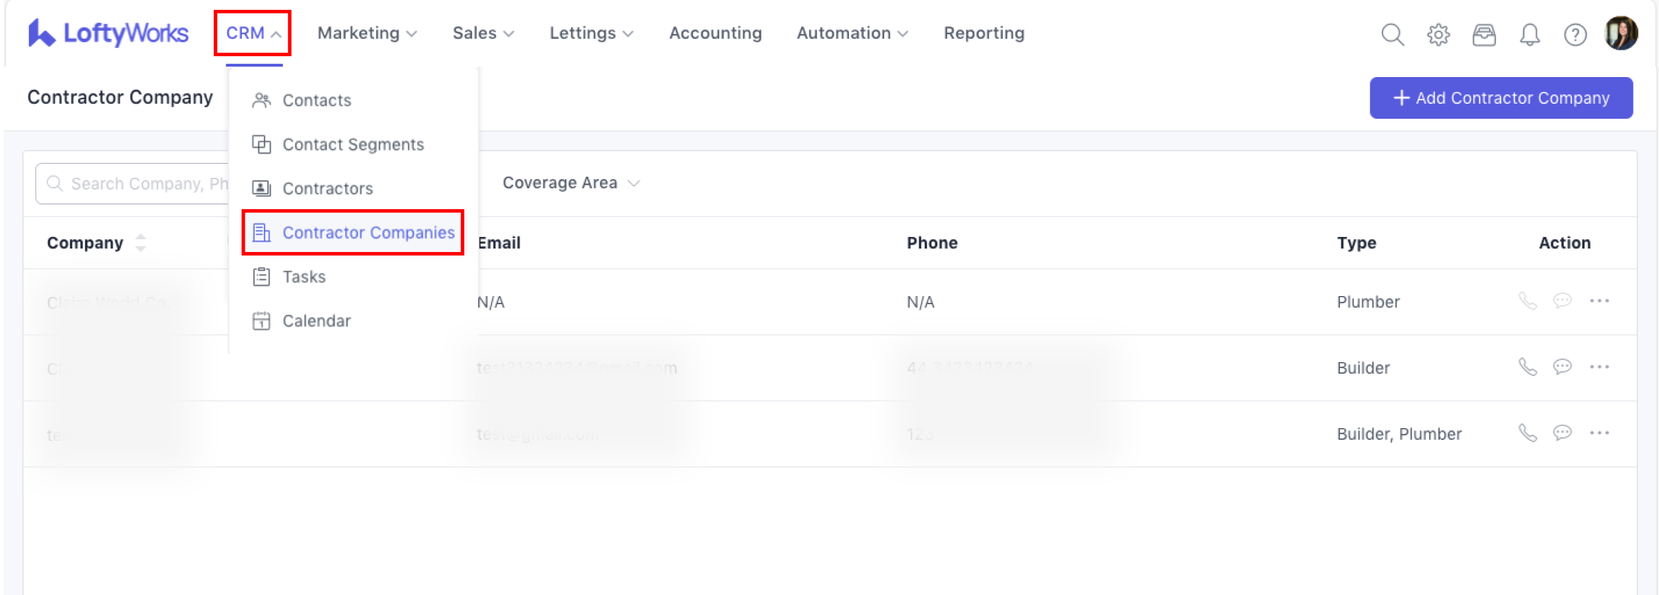
Task: Click the LoftyWorks logo
Action: click(x=108, y=33)
